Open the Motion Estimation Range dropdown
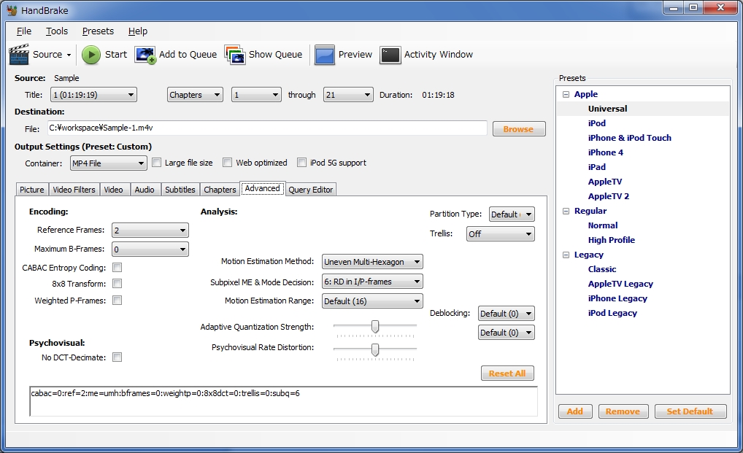 [x=372, y=301]
